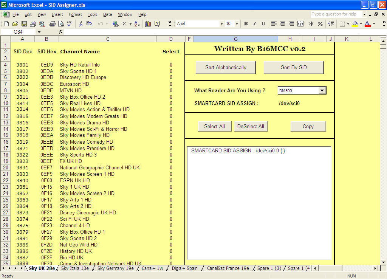Click the Sort By SID button

[294, 67]
